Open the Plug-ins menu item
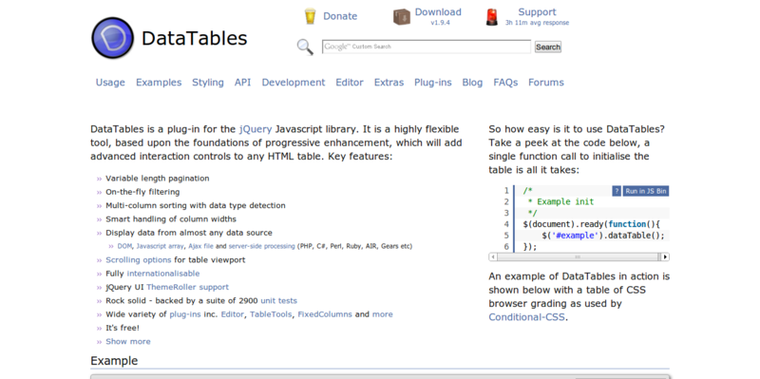 (x=433, y=83)
